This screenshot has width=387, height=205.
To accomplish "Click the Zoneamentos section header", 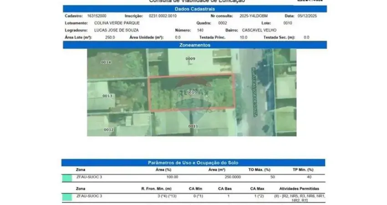I will (193, 45).
